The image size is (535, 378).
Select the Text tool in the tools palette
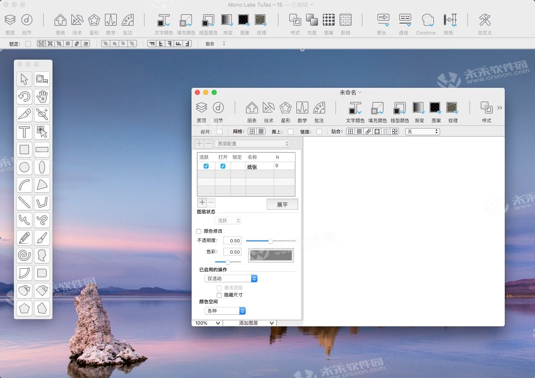[x=24, y=132]
